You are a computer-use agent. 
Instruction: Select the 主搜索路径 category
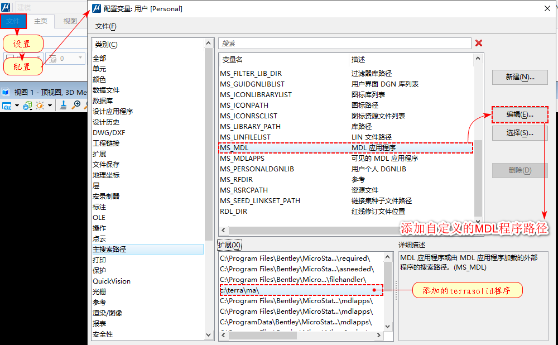coord(148,249)
